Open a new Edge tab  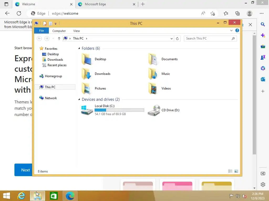coord(143,4)
